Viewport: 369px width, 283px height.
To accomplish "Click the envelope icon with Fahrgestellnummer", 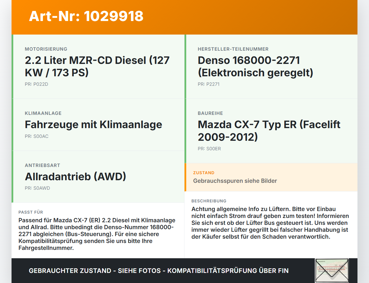I will coord(332,271).
